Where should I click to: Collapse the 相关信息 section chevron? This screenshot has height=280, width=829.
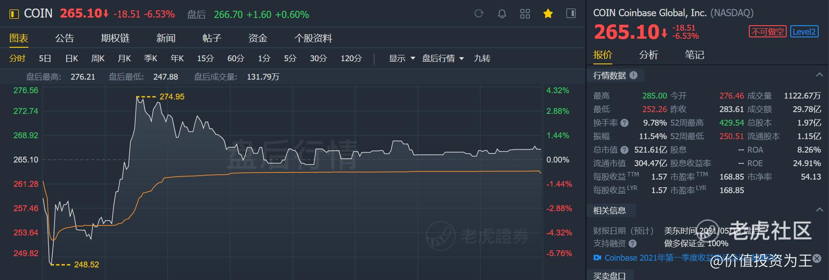coord(819,210)
